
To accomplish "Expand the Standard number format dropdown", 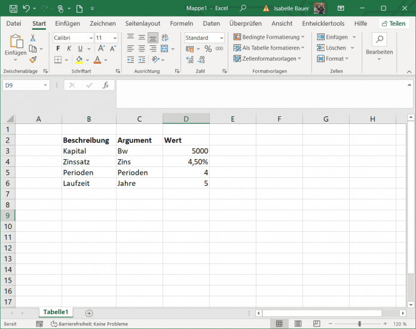I will [221, 38].
